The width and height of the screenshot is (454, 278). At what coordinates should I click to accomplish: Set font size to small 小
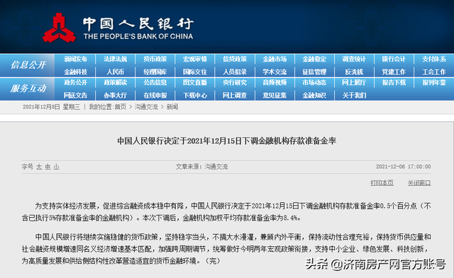(57, 167)
